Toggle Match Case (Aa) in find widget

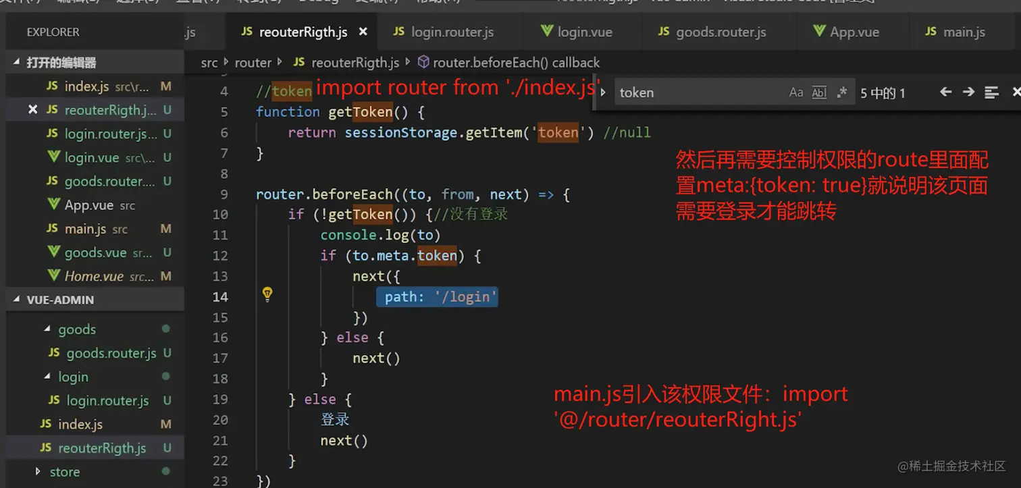[x=796, y=92]
